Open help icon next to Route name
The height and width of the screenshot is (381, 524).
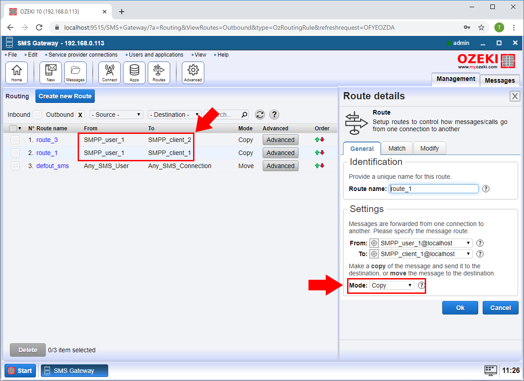(486, 189)
